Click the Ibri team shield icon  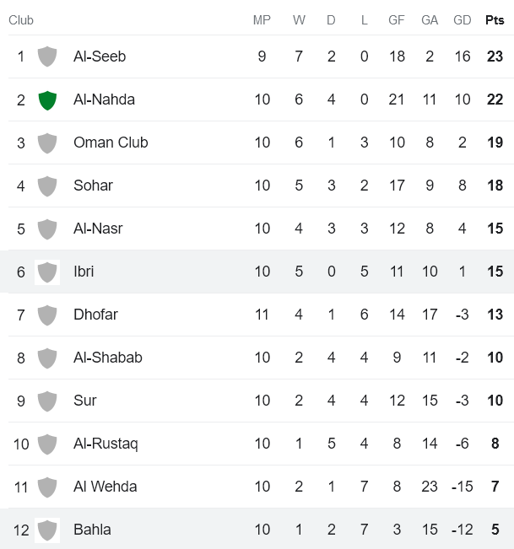(x=47, y=272)
